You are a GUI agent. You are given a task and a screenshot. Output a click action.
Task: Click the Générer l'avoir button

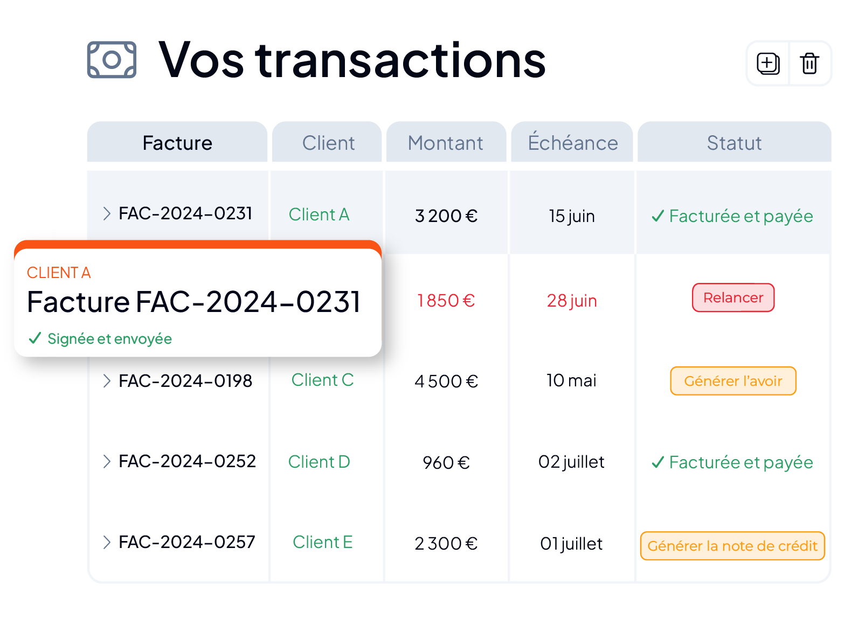tap(733, 381)
